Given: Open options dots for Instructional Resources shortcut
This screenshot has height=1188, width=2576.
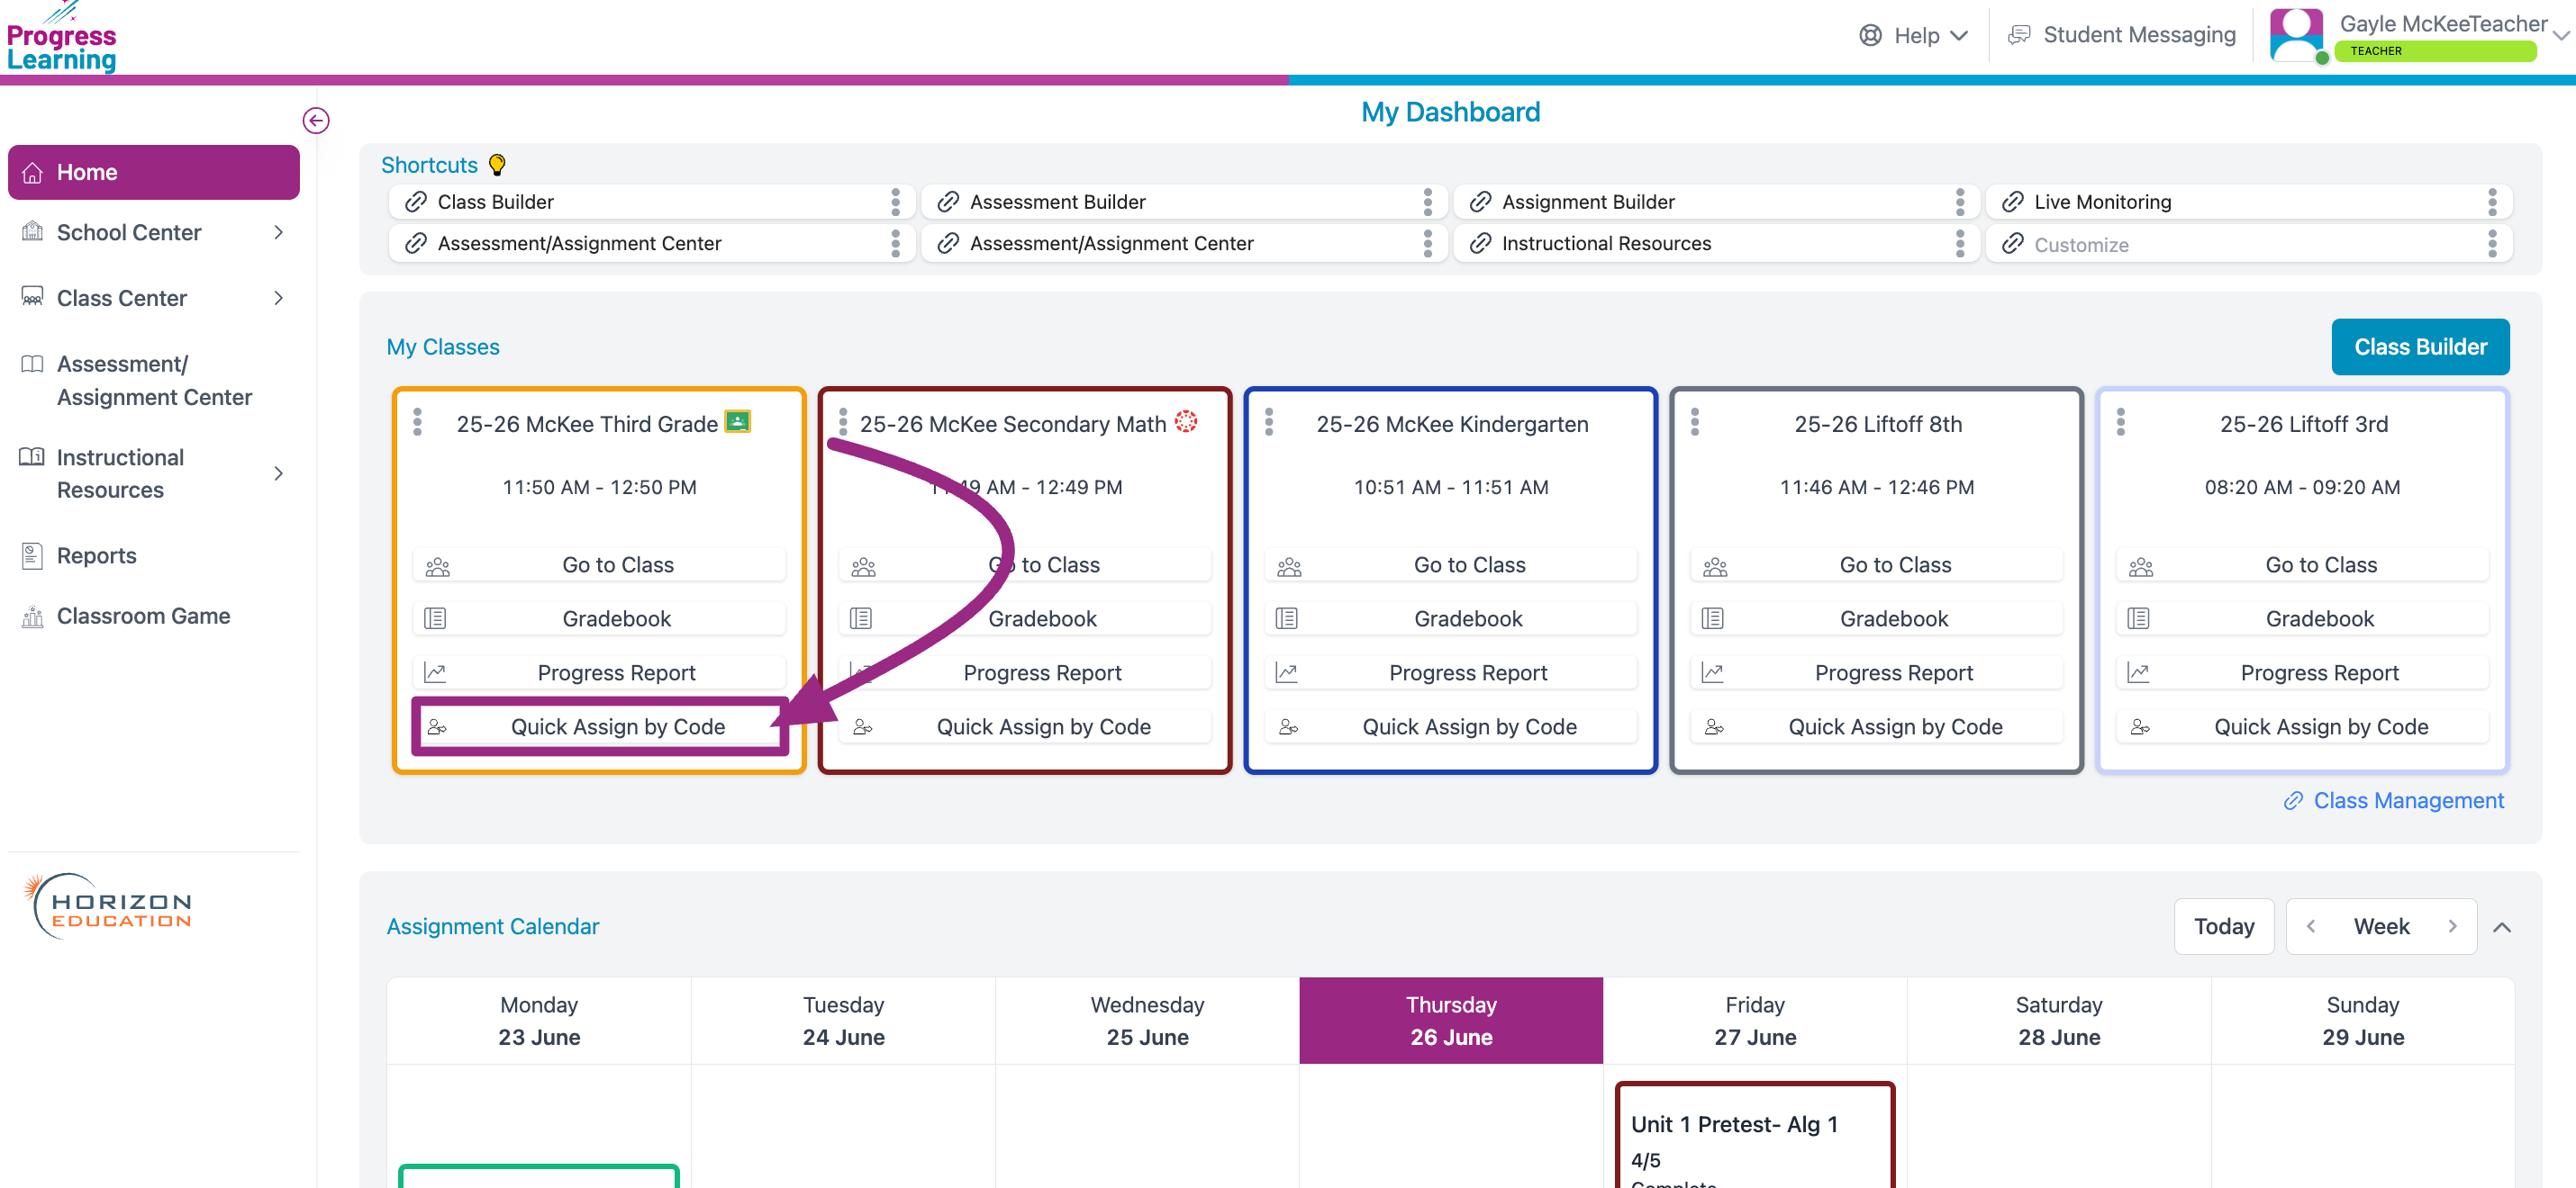Looking at the screenshot, I should [1959, 244].
